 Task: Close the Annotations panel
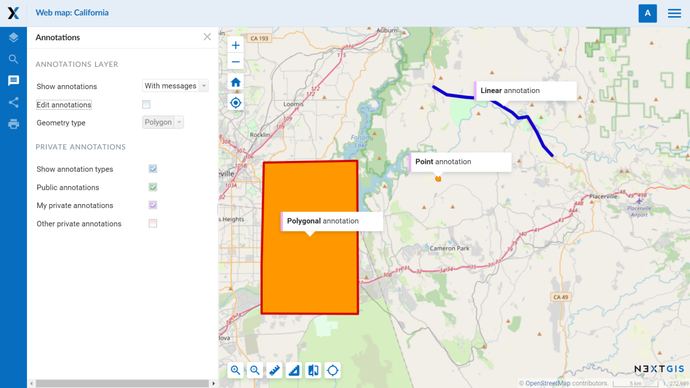click(x=207, y=37)
